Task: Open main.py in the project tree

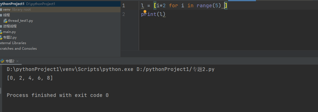Action: pyautogui.click(x=9, y=32)
